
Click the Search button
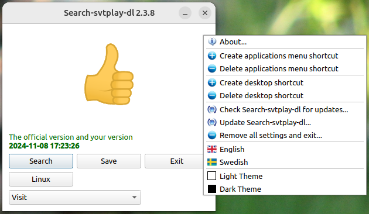(x=41, y=161)
